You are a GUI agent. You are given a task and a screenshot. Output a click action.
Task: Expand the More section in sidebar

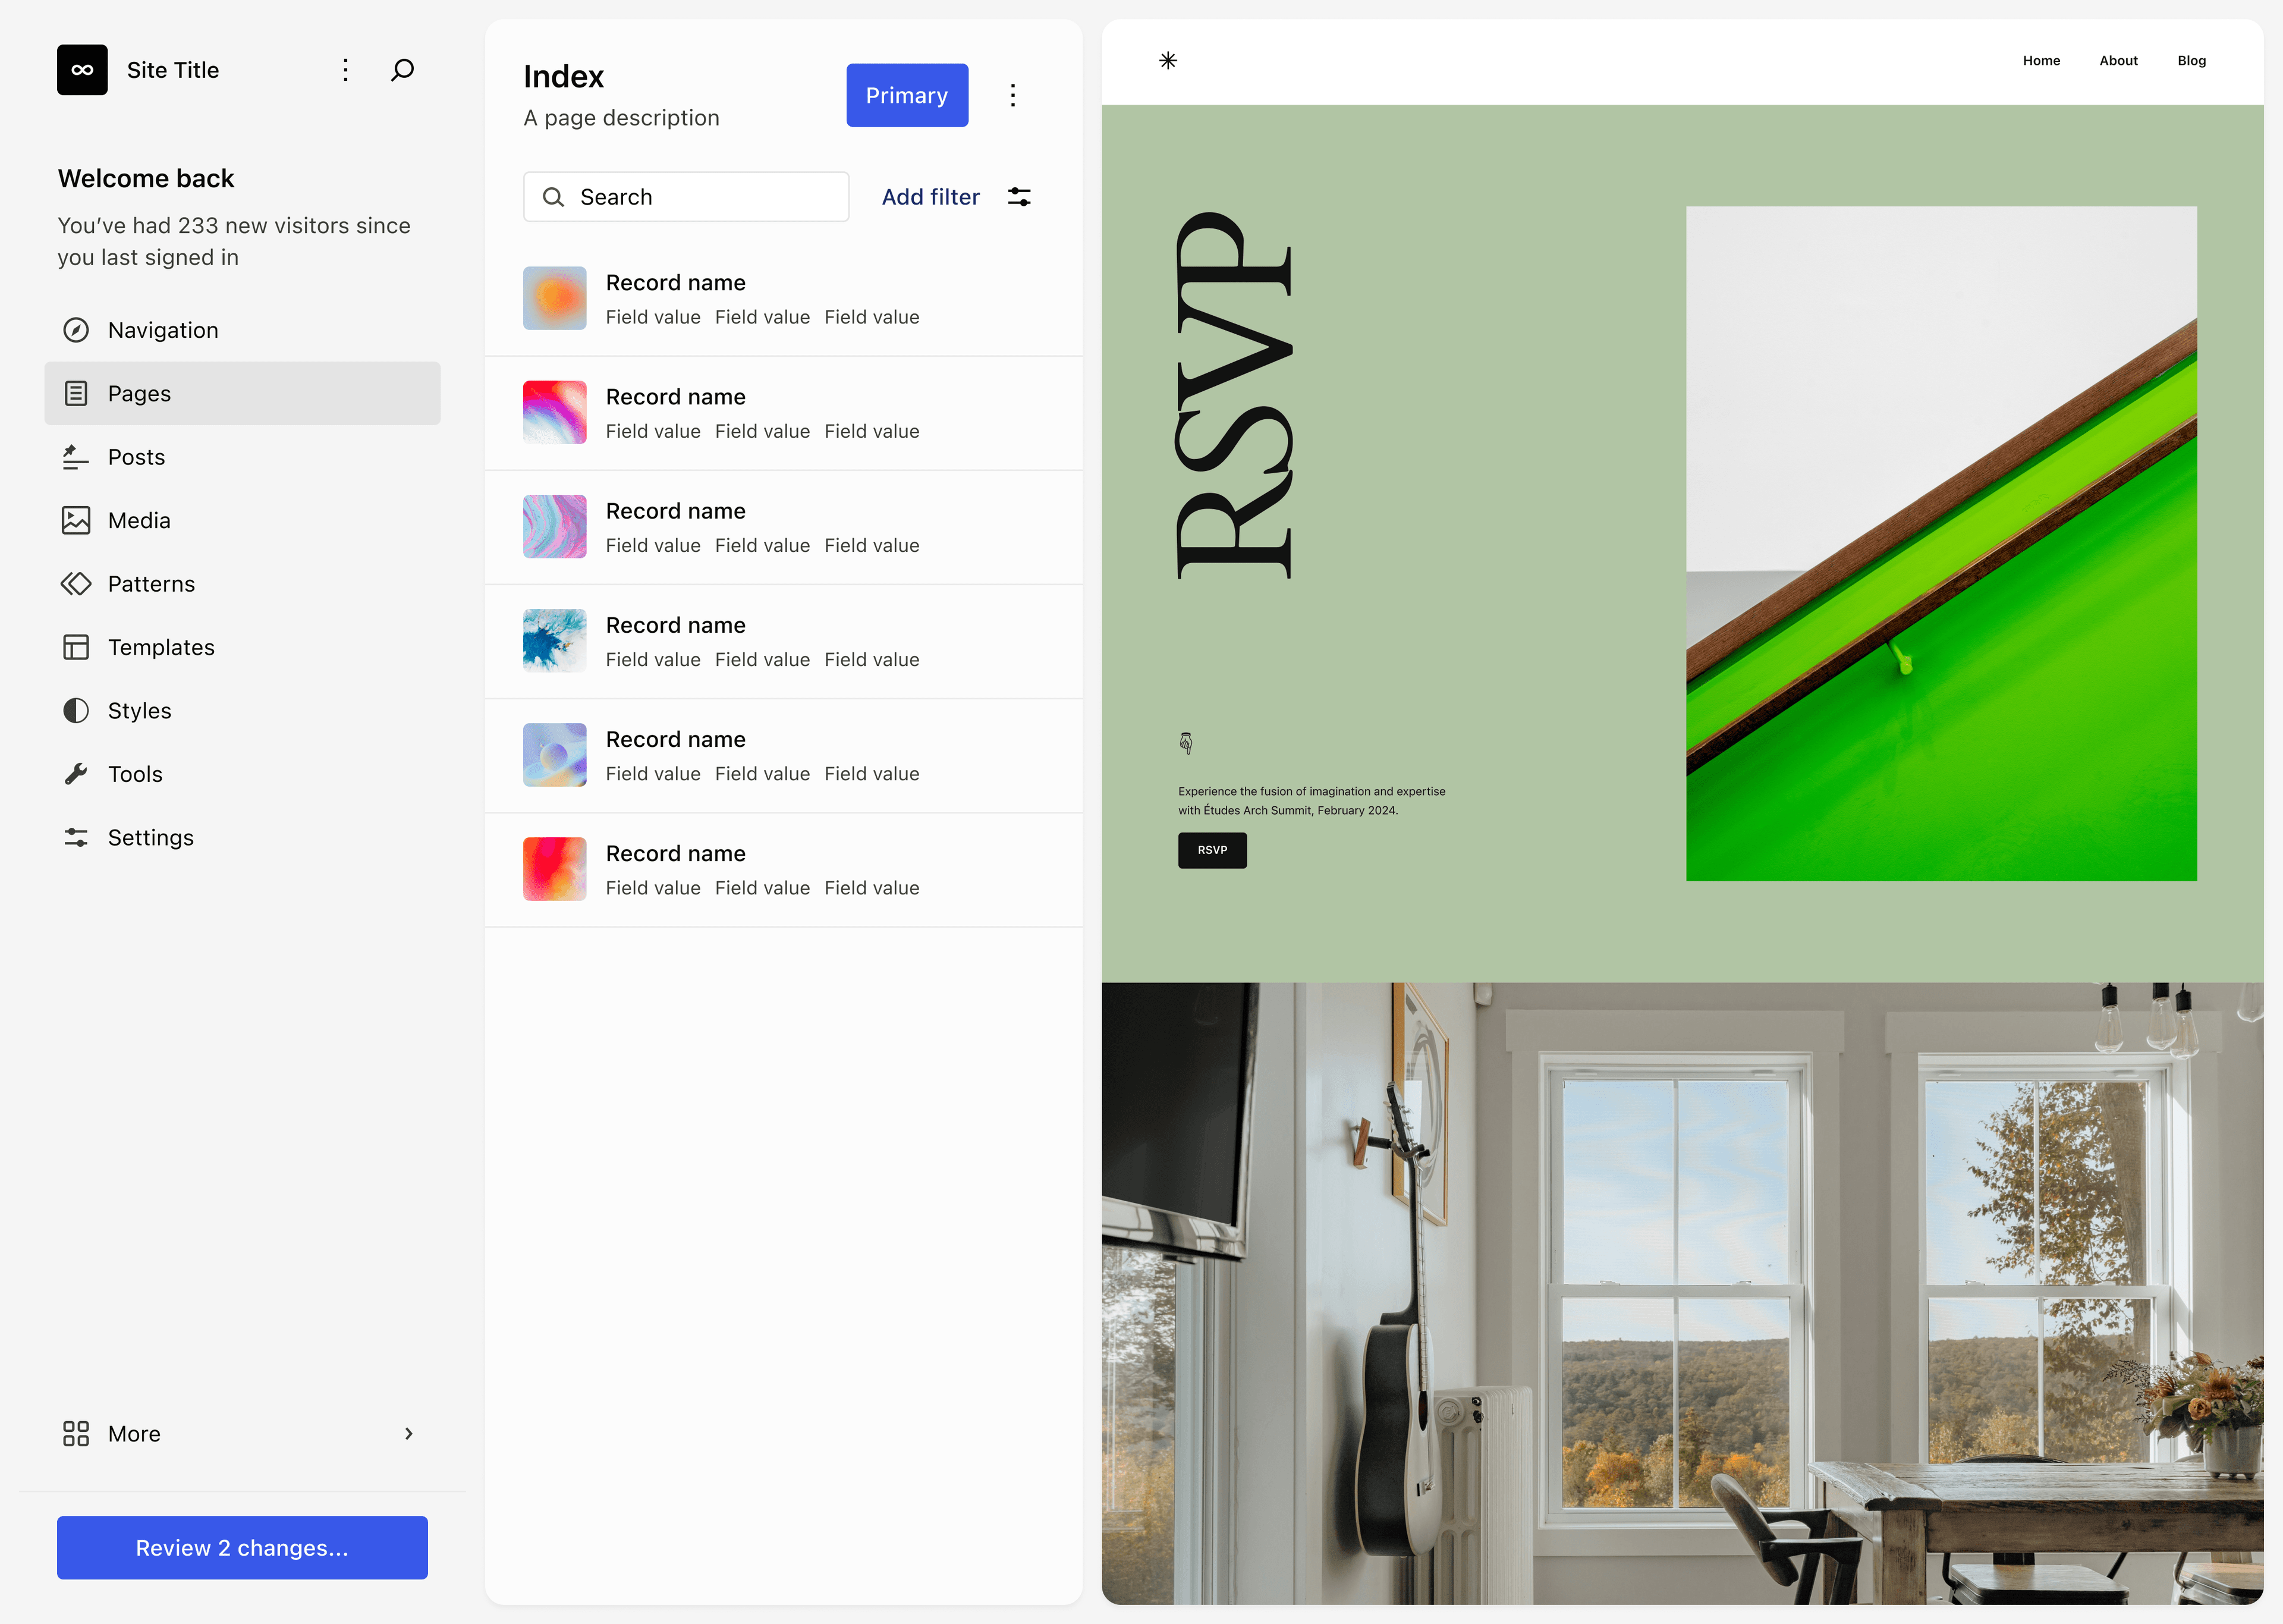408,1433
